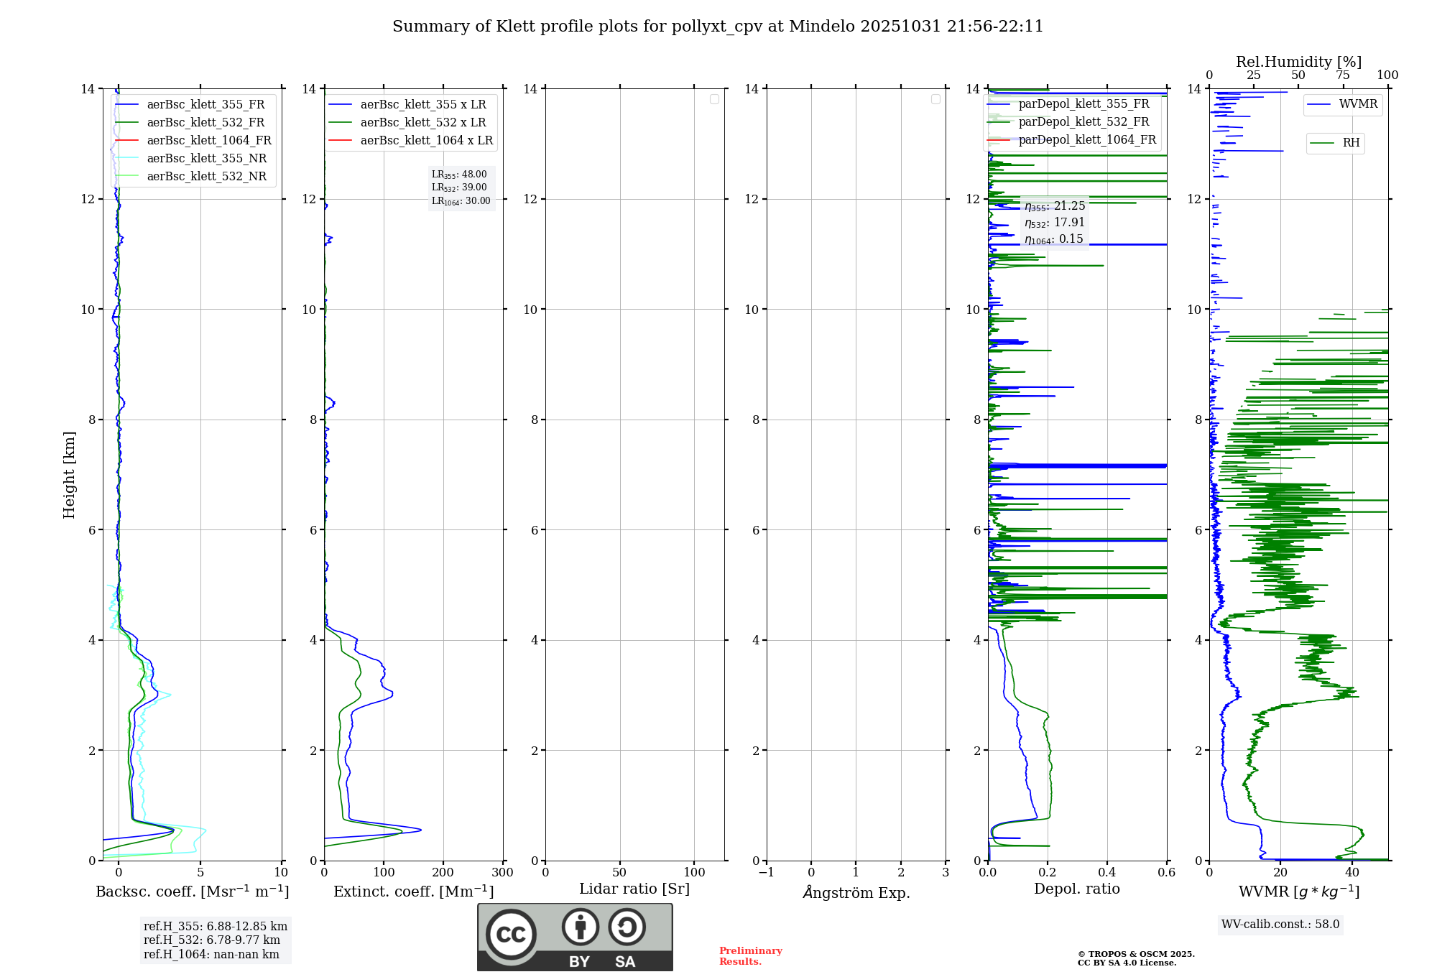Click the empty legend box in Lidar ratio plot

714,99
